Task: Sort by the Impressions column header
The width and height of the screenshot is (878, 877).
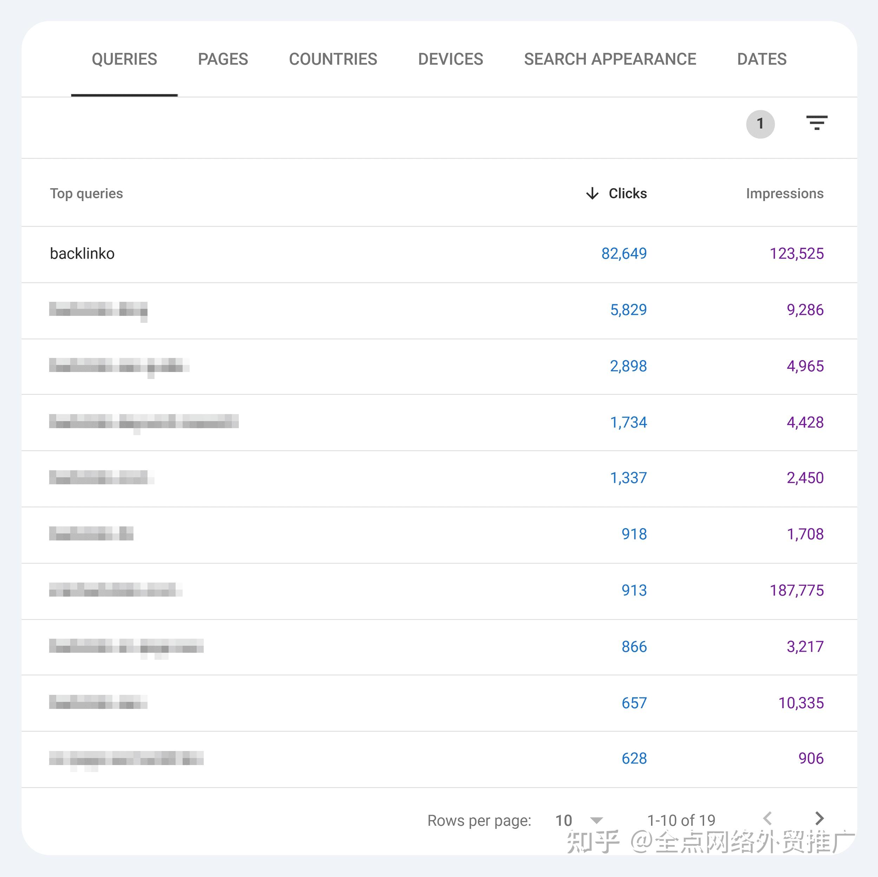Action: (784, 193)
